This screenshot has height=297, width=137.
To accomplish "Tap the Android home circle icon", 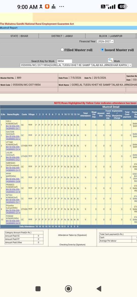I will (x=68, y=289).
